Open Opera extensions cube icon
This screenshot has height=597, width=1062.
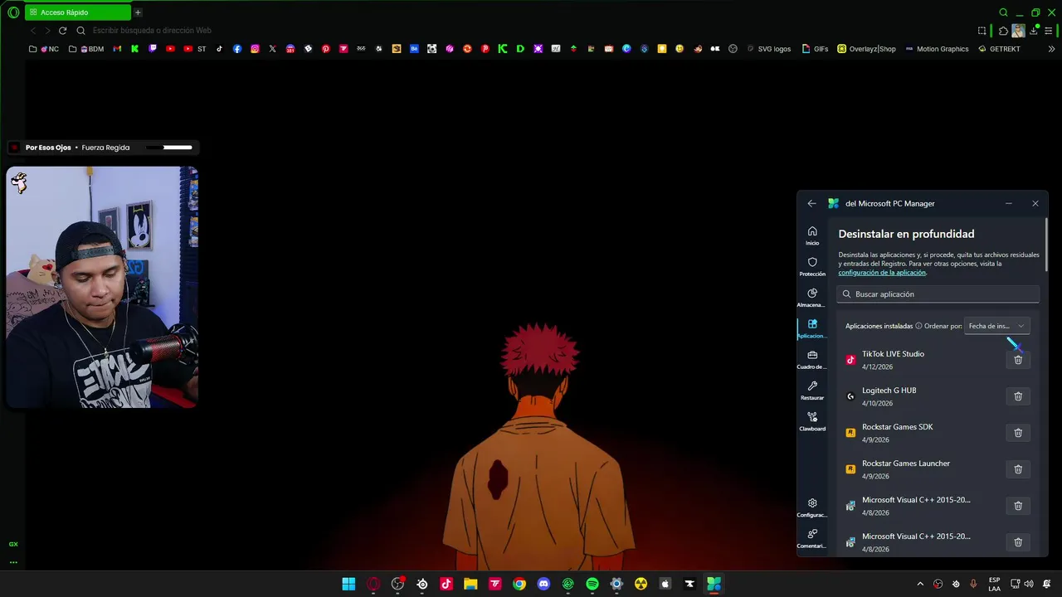pos(1003,31)
